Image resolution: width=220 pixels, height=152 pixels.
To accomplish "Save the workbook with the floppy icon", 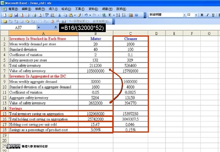I will 16,15.
